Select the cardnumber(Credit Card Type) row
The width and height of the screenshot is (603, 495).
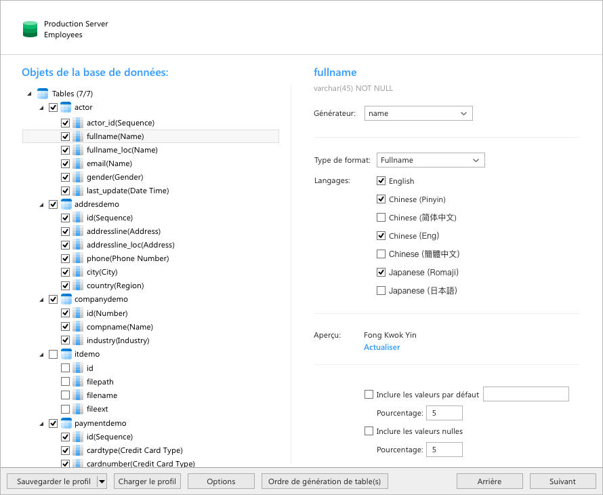150,463
